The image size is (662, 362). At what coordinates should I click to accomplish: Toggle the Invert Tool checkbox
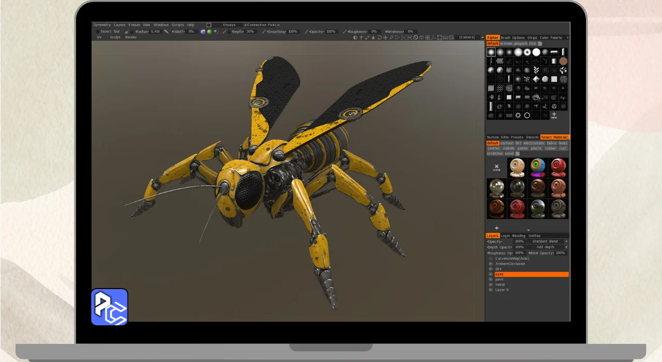(x=98, y=32)
